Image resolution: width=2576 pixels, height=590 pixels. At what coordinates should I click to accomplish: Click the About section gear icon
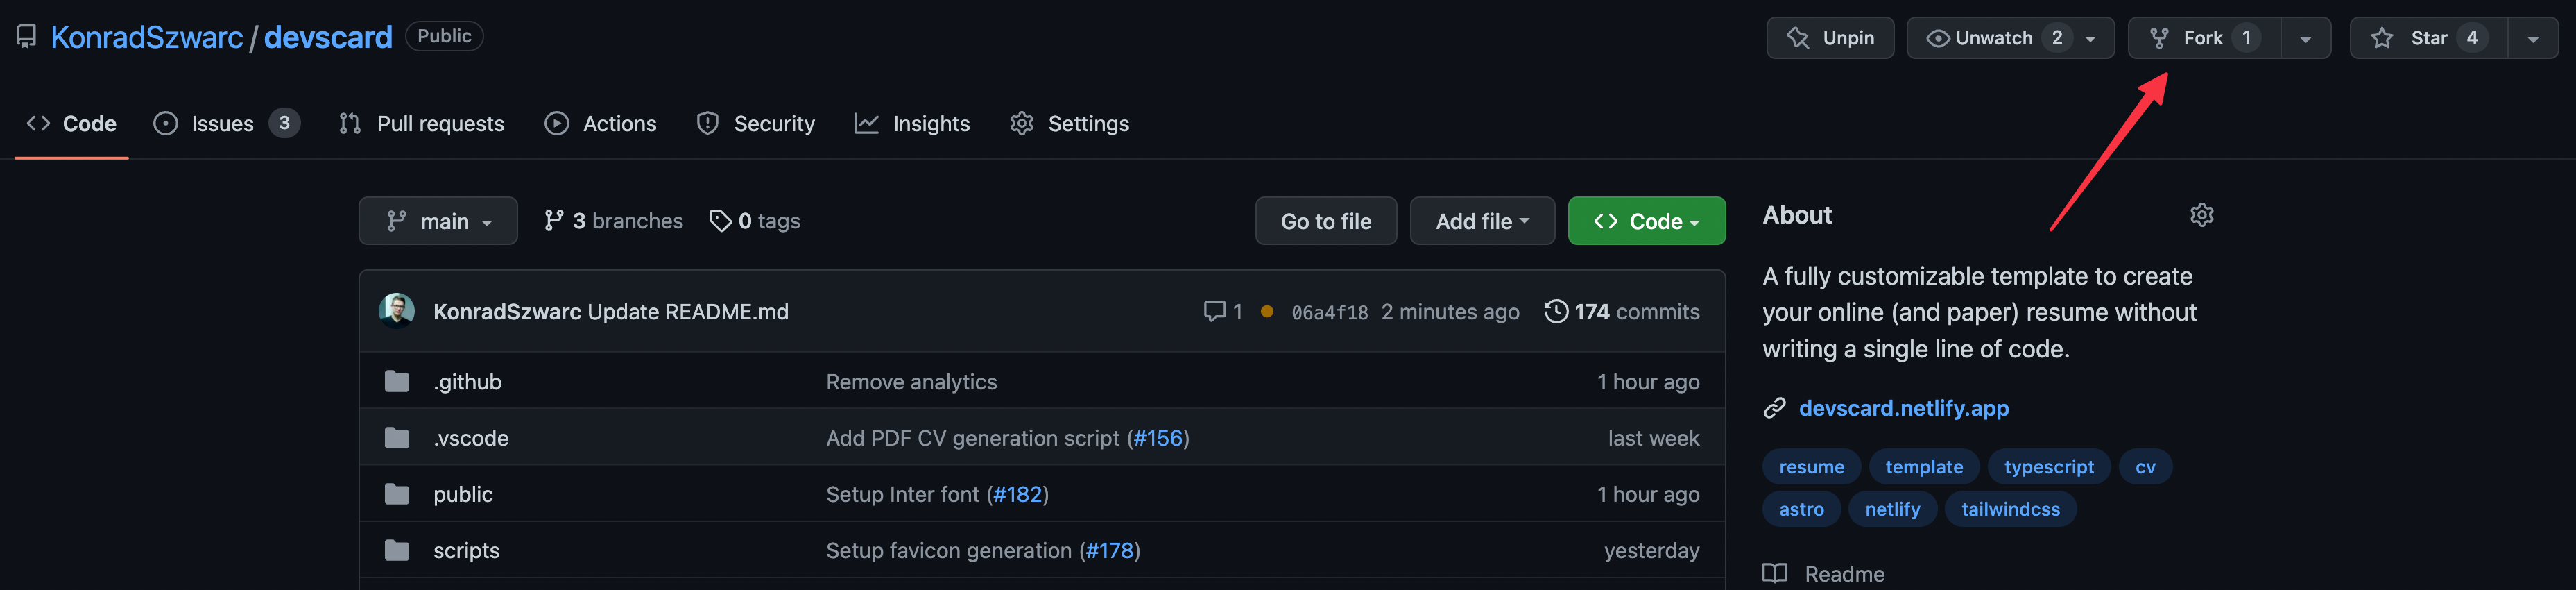tap(2201, 215)
